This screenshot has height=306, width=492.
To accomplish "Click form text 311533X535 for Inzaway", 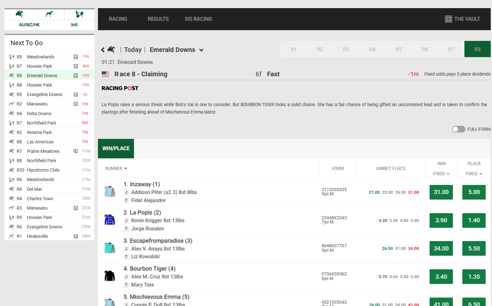I will click(334, 190).
